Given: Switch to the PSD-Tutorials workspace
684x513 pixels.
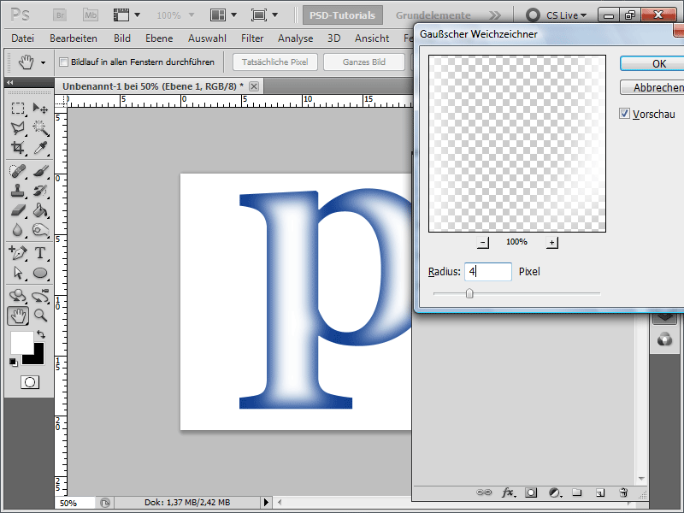Looking at the screenshot, I should [343, 15].
